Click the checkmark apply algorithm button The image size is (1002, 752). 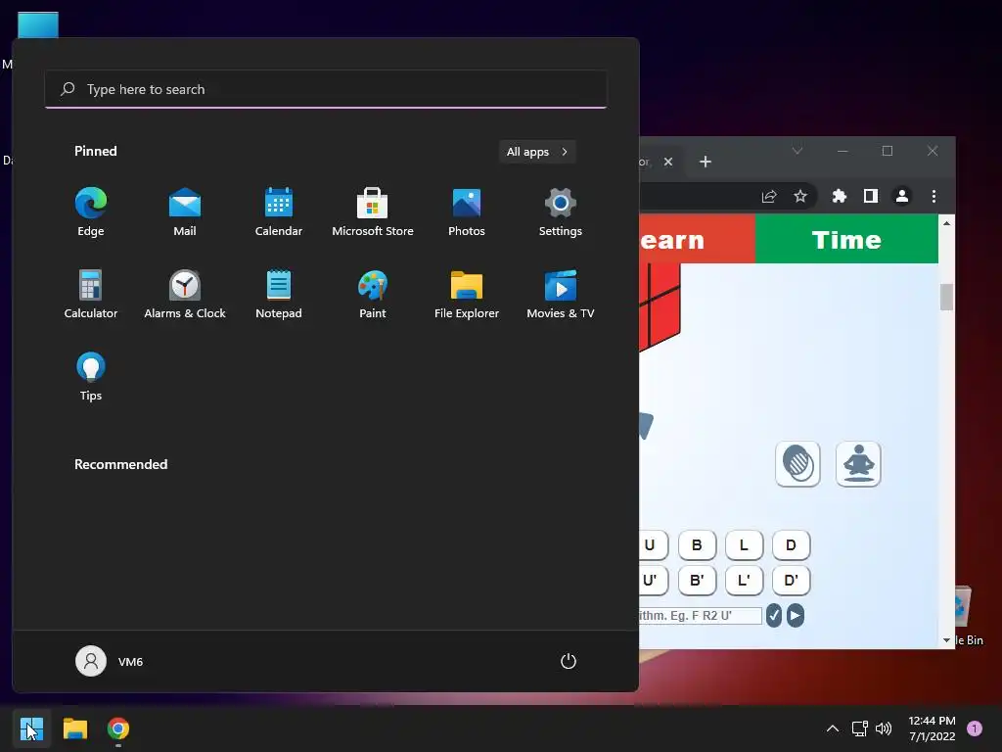click(x=774, y=616)
